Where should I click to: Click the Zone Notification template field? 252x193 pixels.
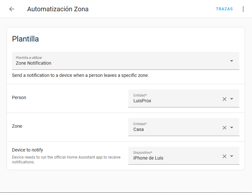(120, 61)
